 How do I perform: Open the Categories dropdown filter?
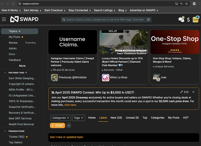(61, 118)
